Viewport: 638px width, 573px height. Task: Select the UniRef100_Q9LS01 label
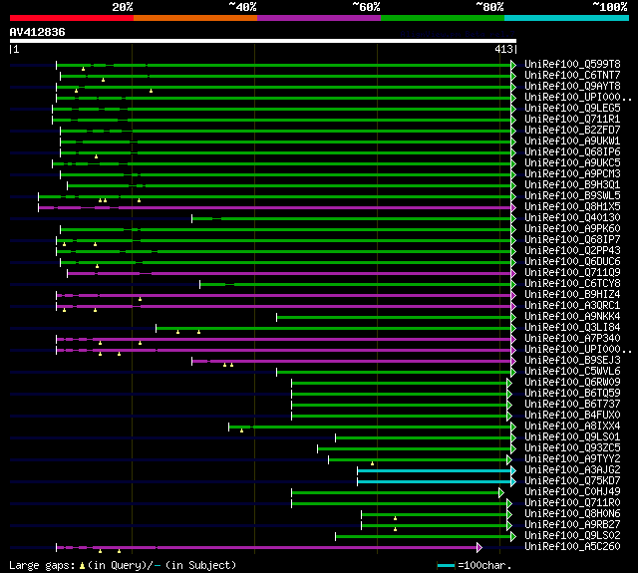tap(572, 437)
